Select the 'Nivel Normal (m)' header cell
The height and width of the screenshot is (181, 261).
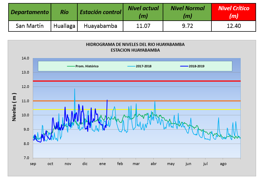pyautogui.click(x=187, y=12)
